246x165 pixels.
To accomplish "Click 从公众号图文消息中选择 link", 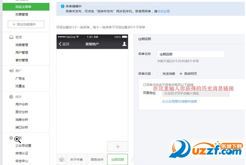I will pos(179,102).
